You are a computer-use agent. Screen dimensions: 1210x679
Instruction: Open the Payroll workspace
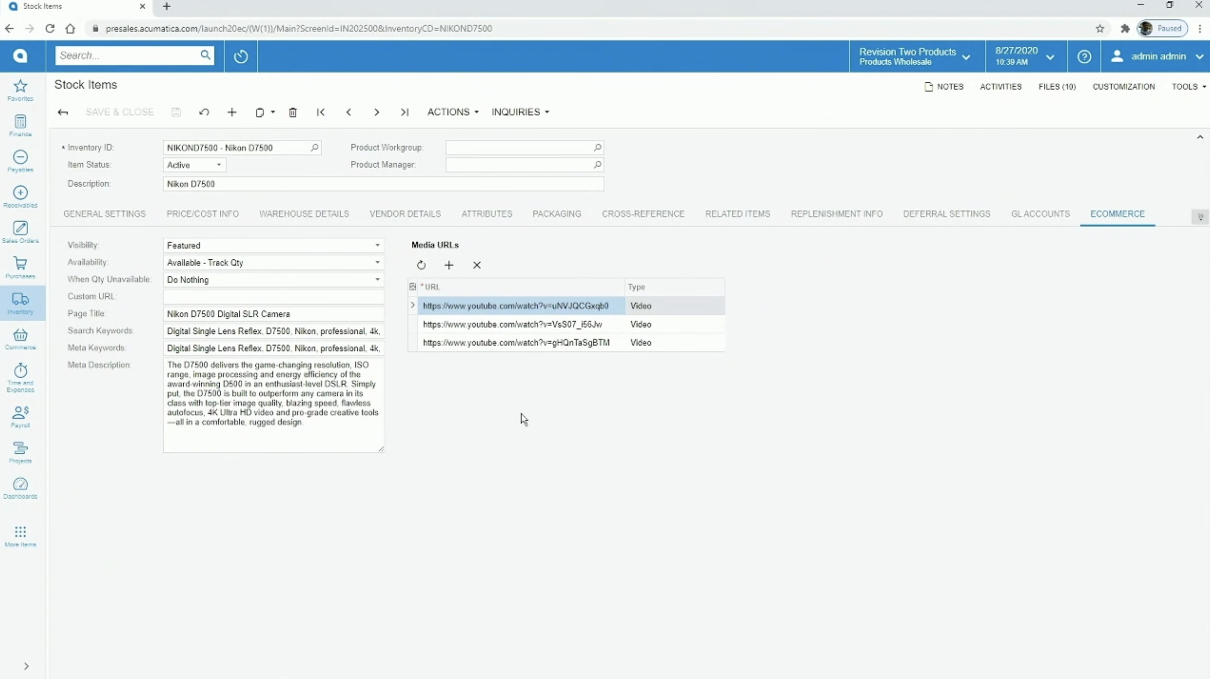(x=20, y=417)
